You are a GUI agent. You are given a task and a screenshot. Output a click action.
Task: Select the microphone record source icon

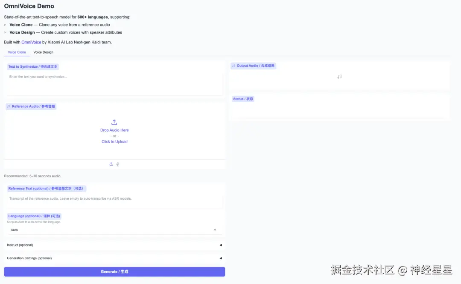pos(118,164)
